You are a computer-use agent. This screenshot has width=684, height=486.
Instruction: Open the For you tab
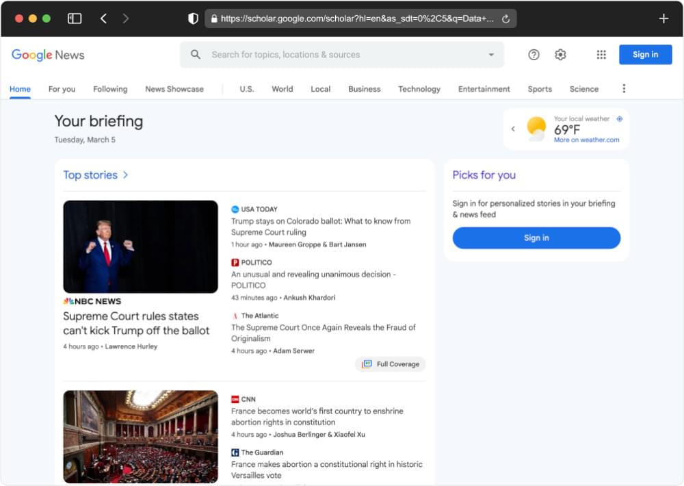(62, 89)
